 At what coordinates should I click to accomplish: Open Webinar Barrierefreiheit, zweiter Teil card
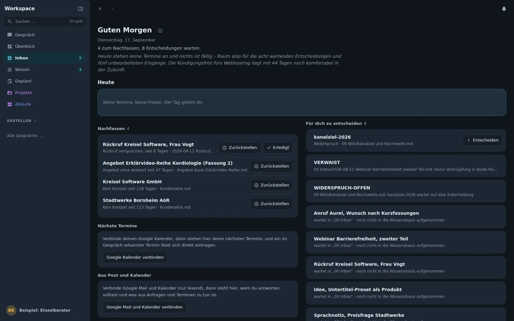pos(406,242)
